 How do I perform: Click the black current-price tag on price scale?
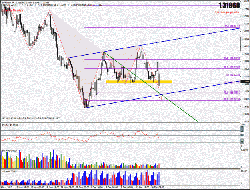(x=245, y=82)
